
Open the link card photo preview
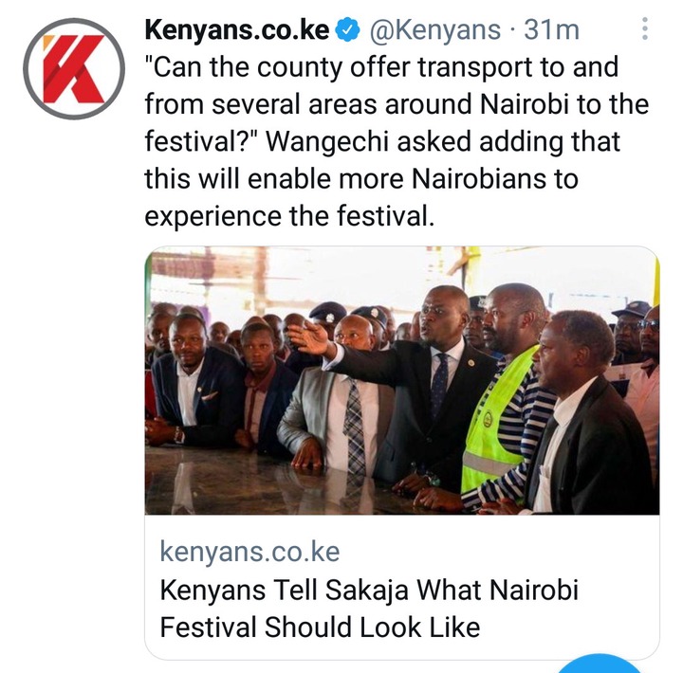click(401, 380)
